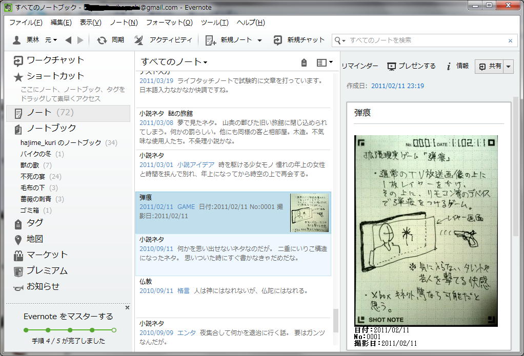Select hajime_kuri のノートブック
Image resolution: width=524 pixels, height=356 pixels.
point(69,143)
